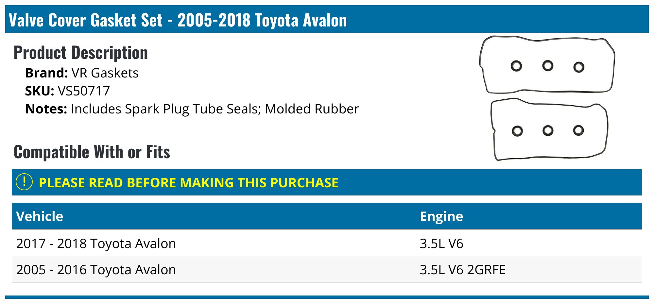The width and height of the screenshot is (654, 304).
Task: Expand the "Please Read Before Making This Purchase" notice
Action: coord(188,183)
